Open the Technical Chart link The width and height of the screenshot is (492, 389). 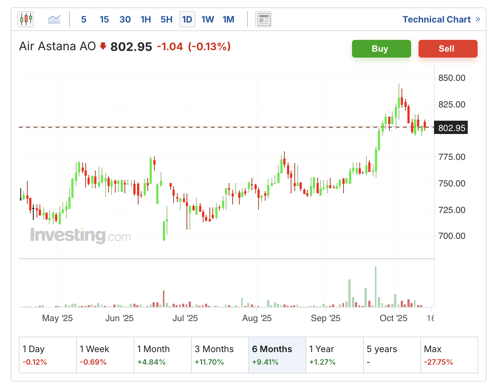tap(436, 20)
